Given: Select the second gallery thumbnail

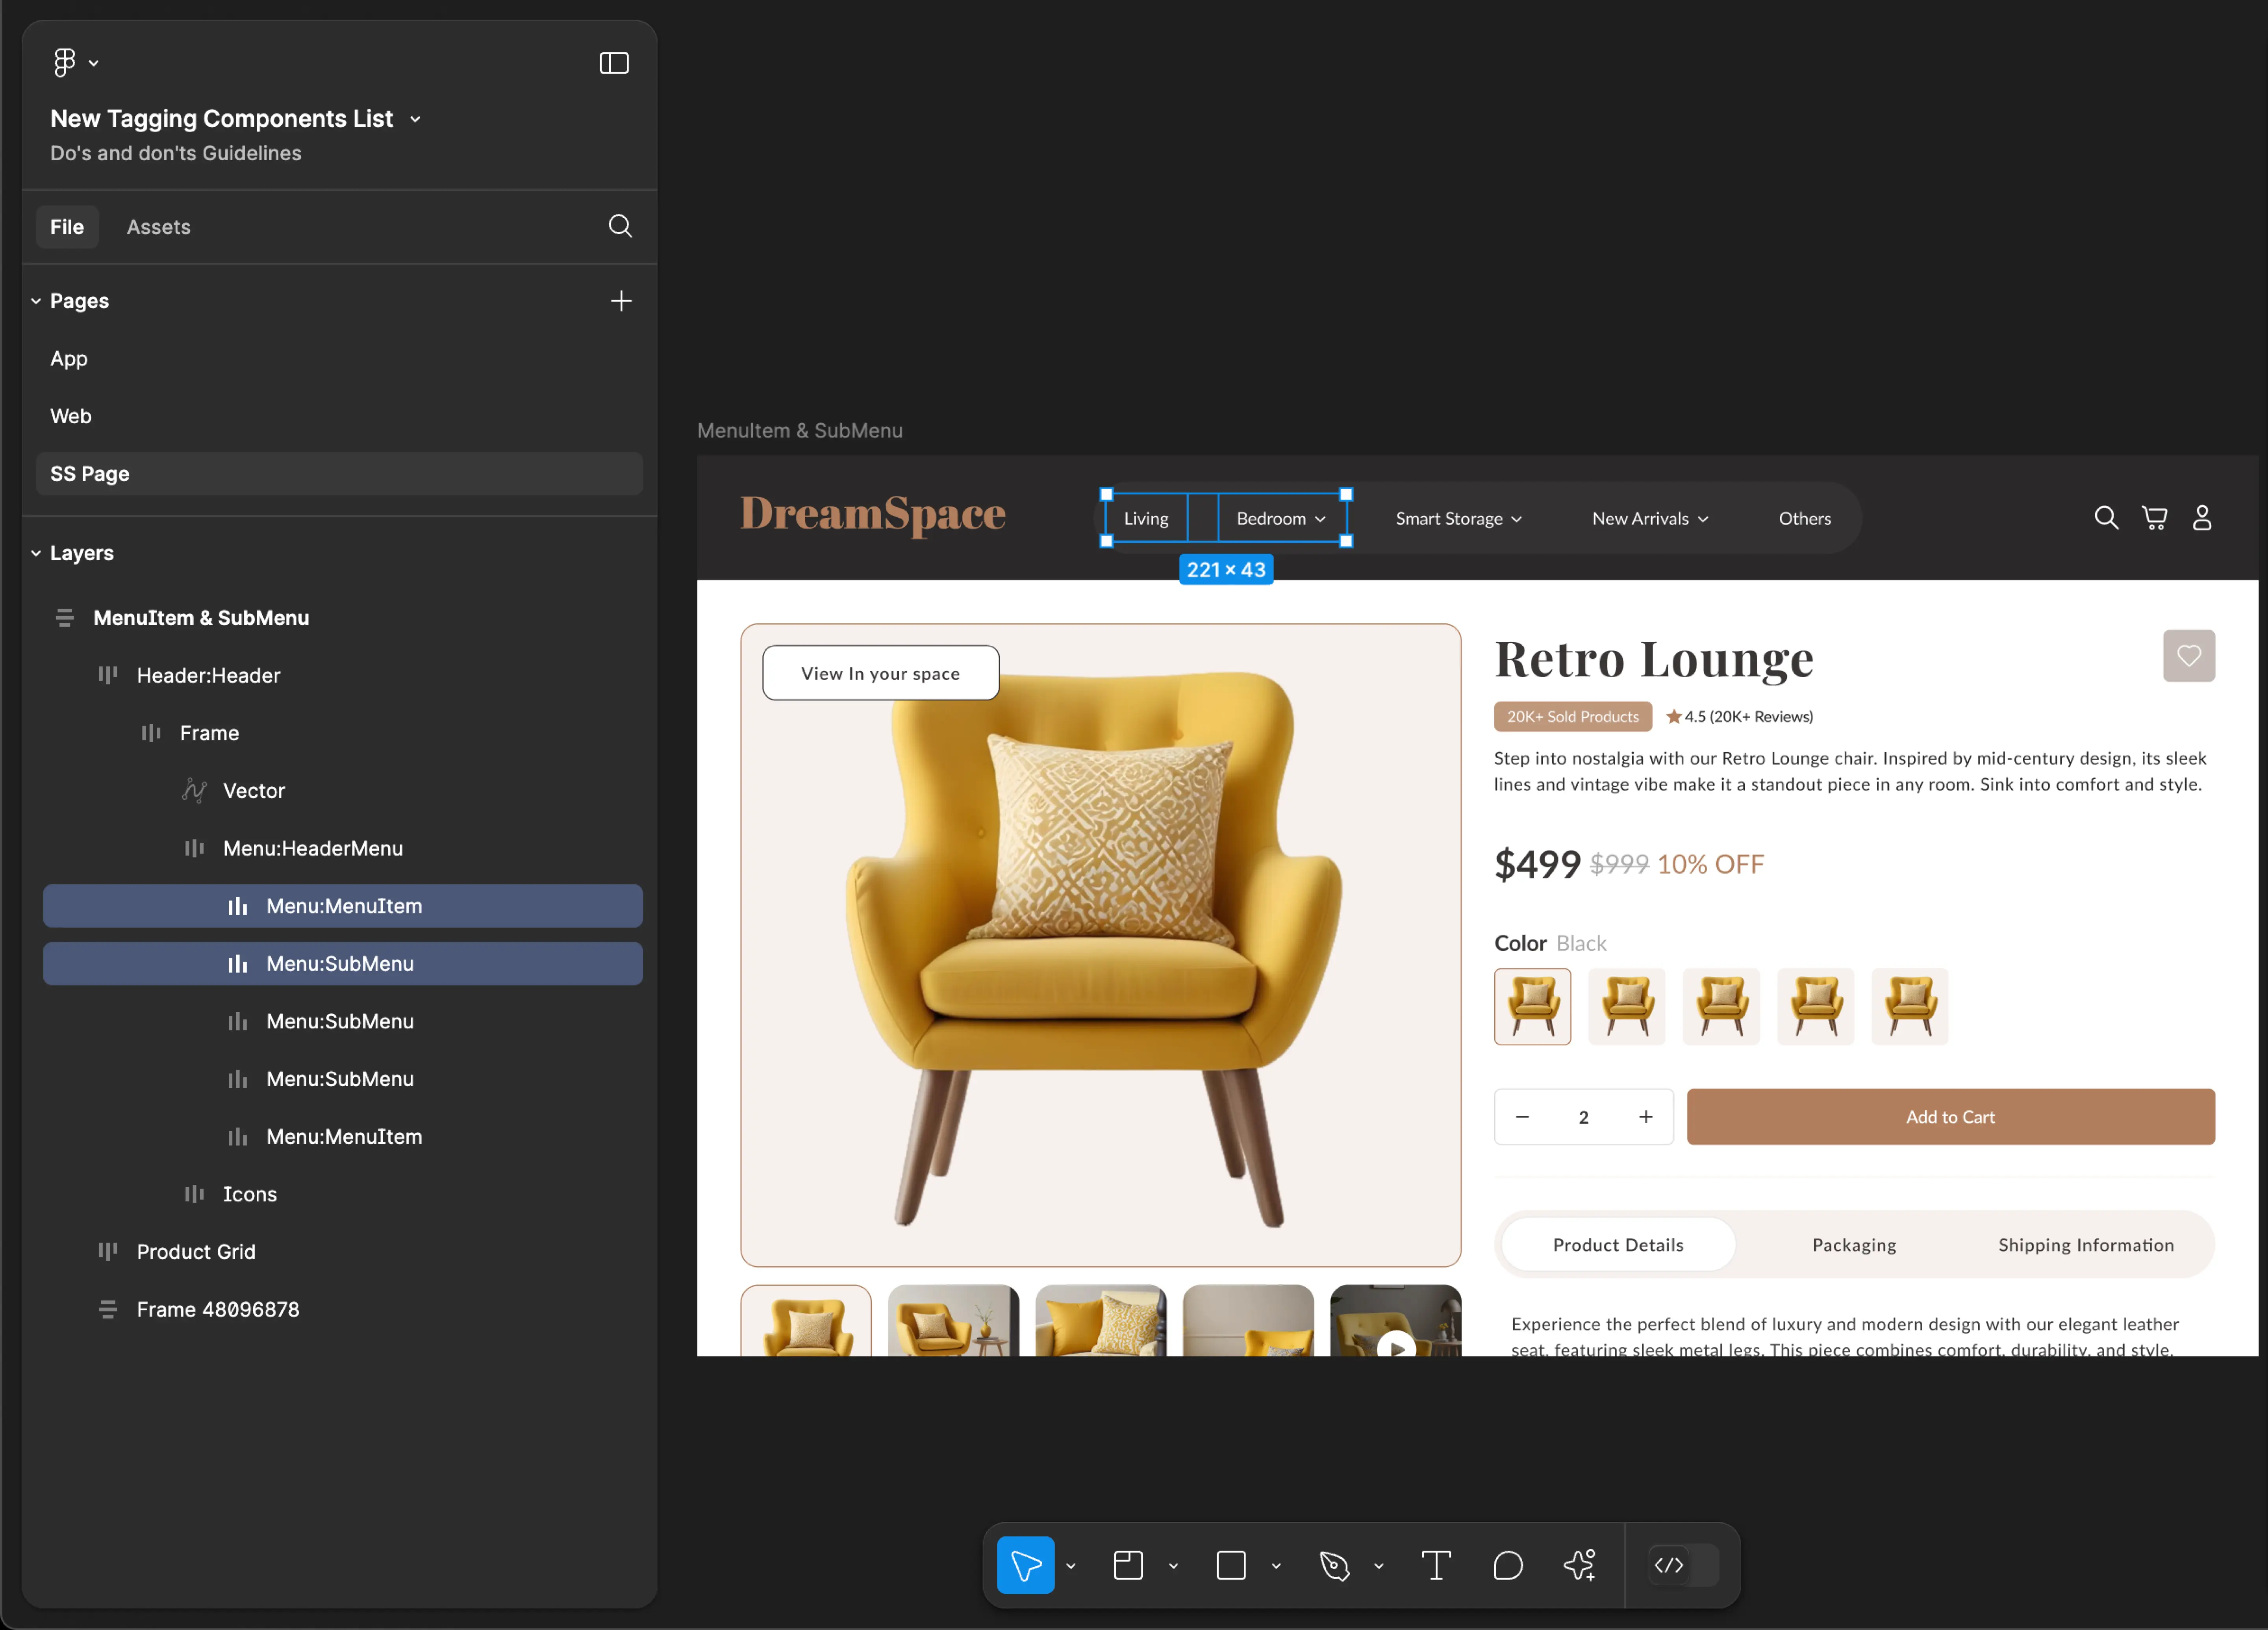Looking at the screenshot, I should [953, 1321].
